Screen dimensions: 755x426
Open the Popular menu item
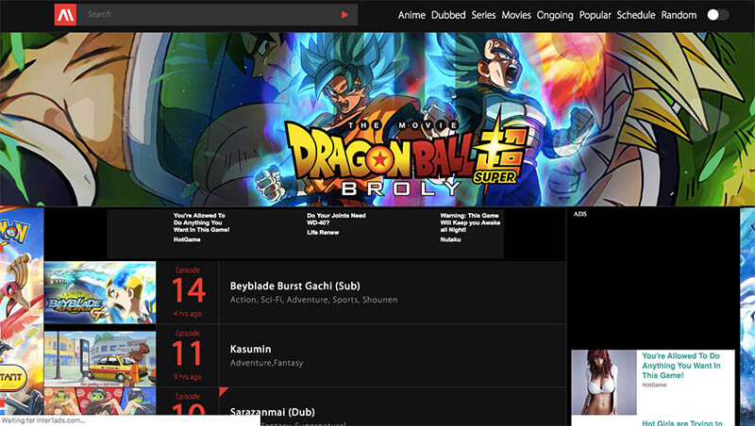click(x=596, y=15)
